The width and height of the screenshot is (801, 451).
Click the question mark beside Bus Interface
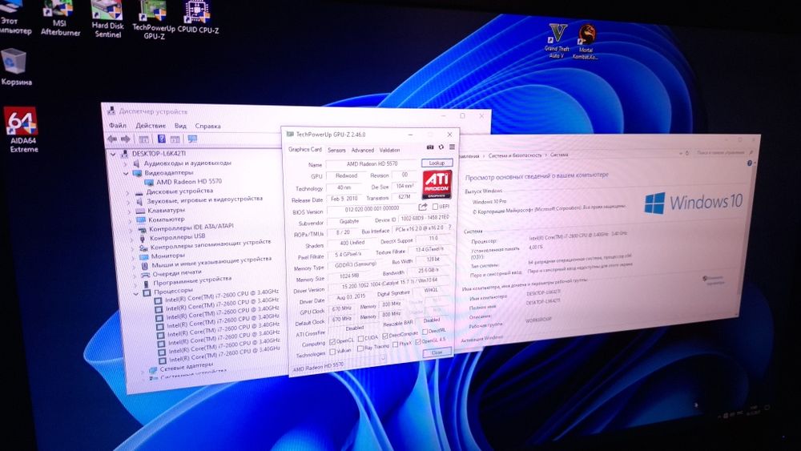click(449, 228)
